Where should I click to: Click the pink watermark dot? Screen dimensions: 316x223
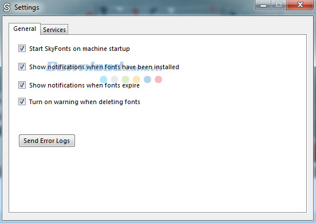159,79
